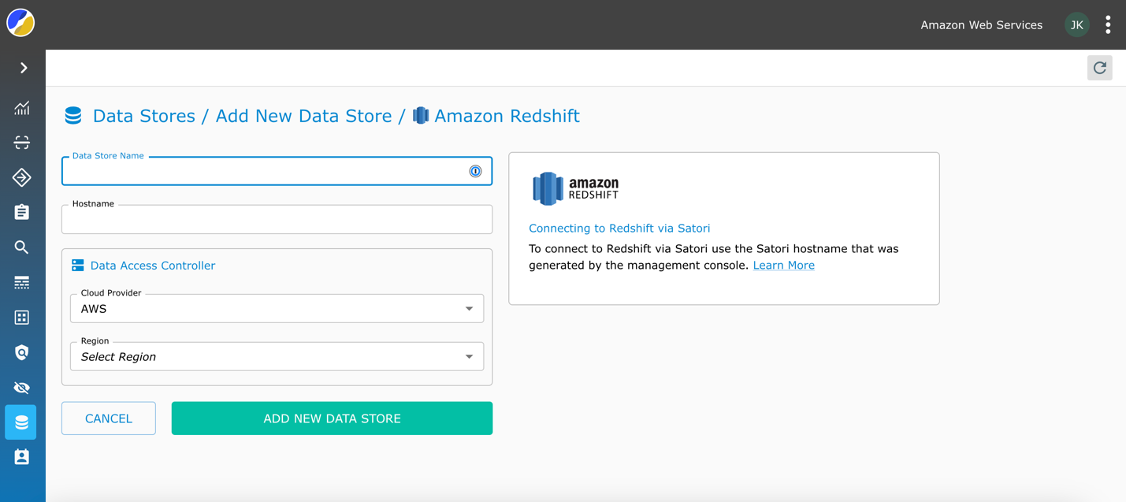Open the masking settings via the eye-off icon

coord(21,387)
